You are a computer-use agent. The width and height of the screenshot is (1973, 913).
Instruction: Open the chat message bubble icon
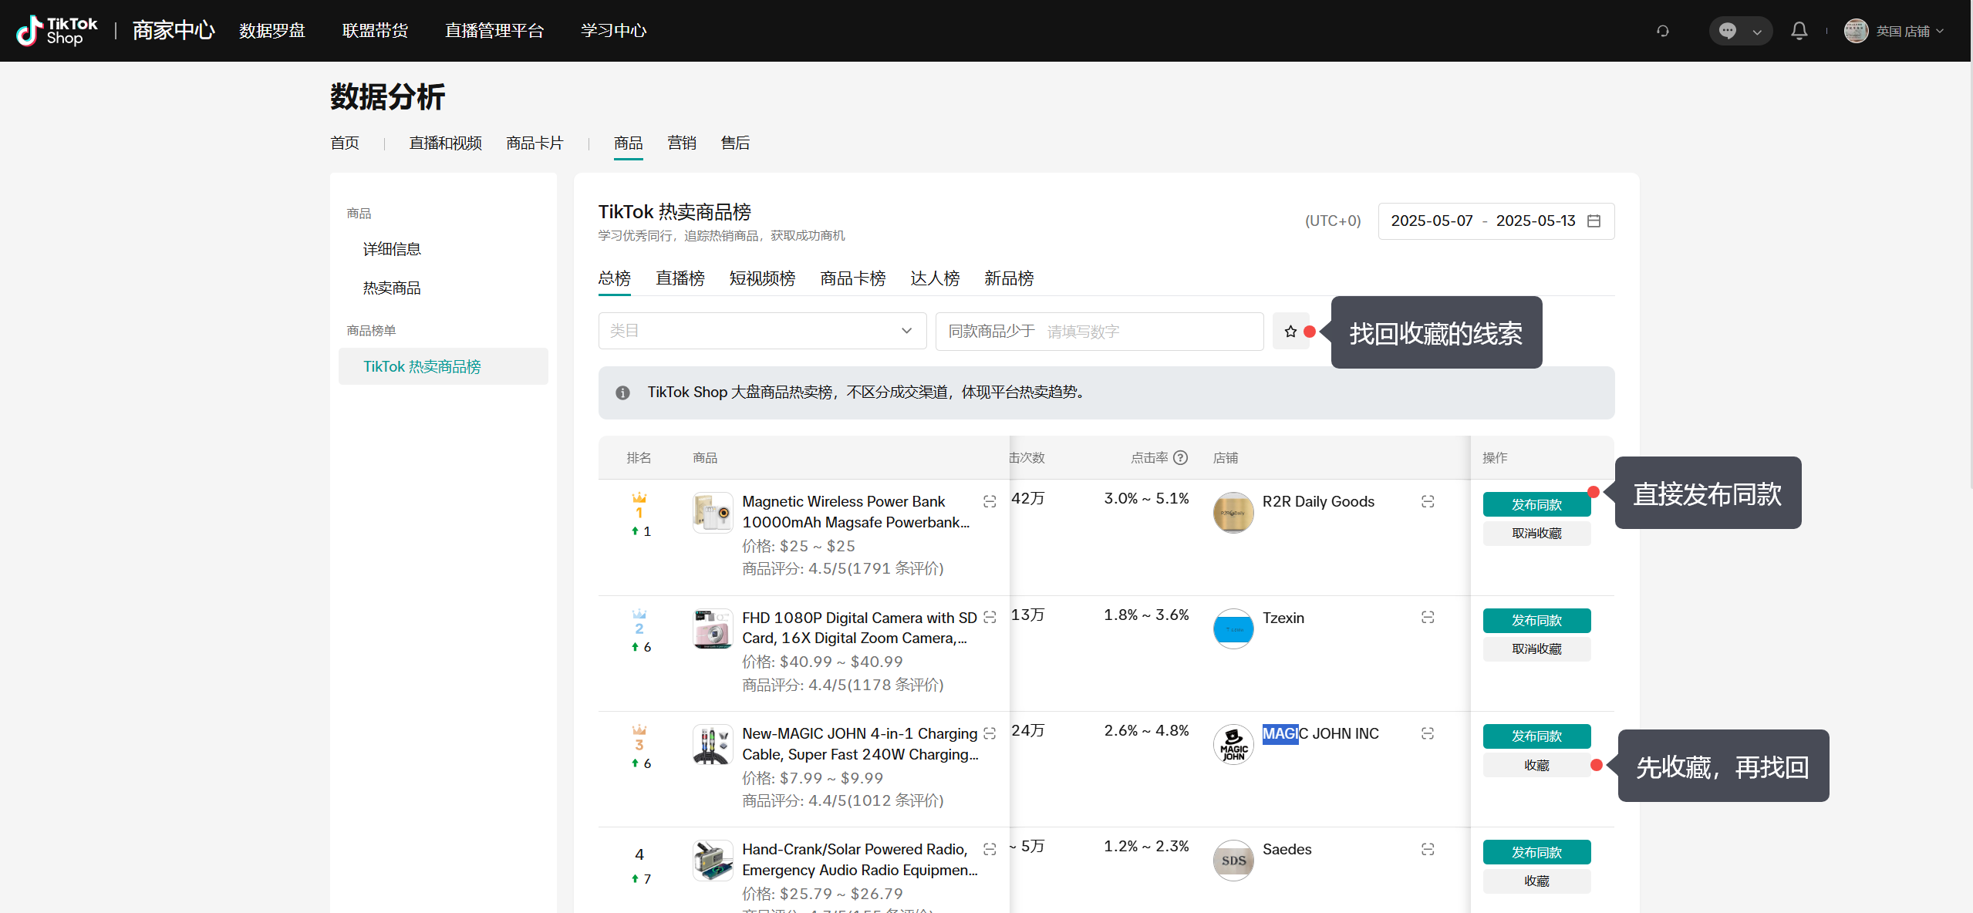point(1728,31)
